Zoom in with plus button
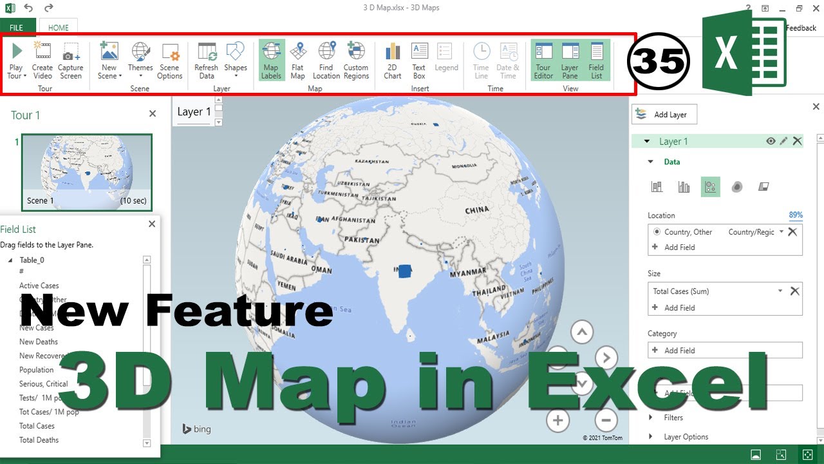Viewport: 824px width, 464px height. [x=557, y=421]
